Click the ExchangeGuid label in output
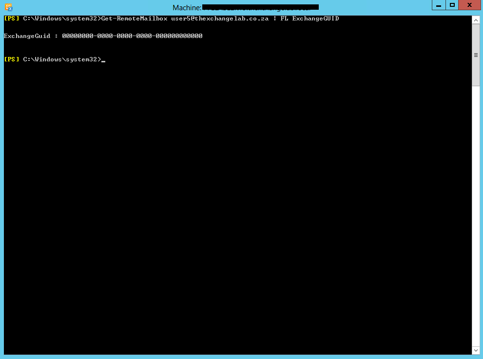Viewport: 483px width, 359px height. pyautogui.click(x=27, y=36)
